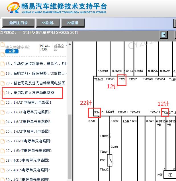Image resolution: width=176 pixels, height=181 pixels.
Task: Open item 26 1.6MT电喷单元电路图1
Action: point(28,141)
